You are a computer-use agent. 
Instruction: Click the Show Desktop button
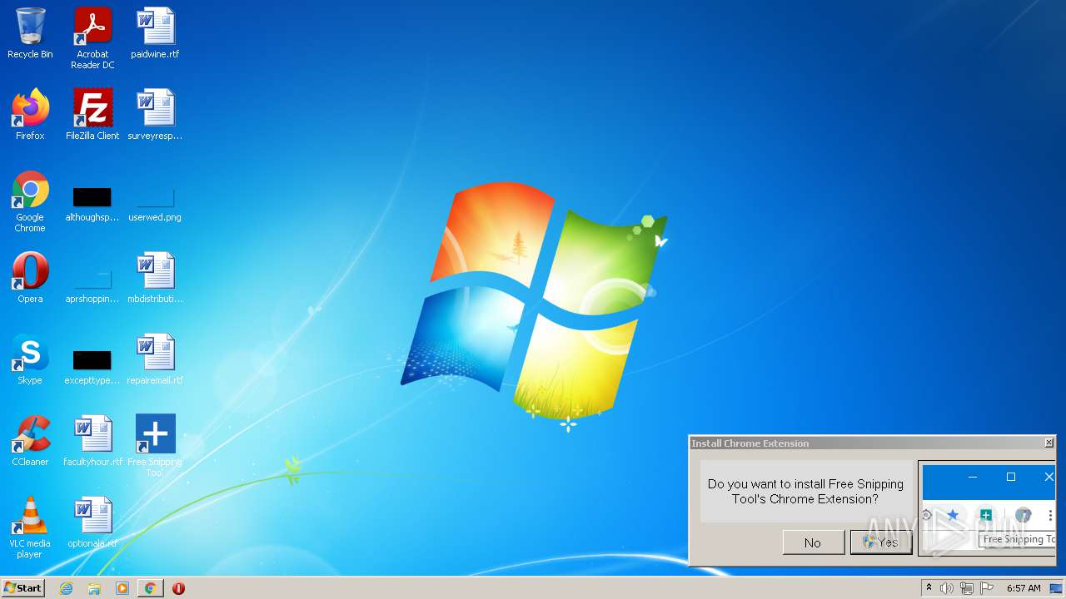(1057, 588)
